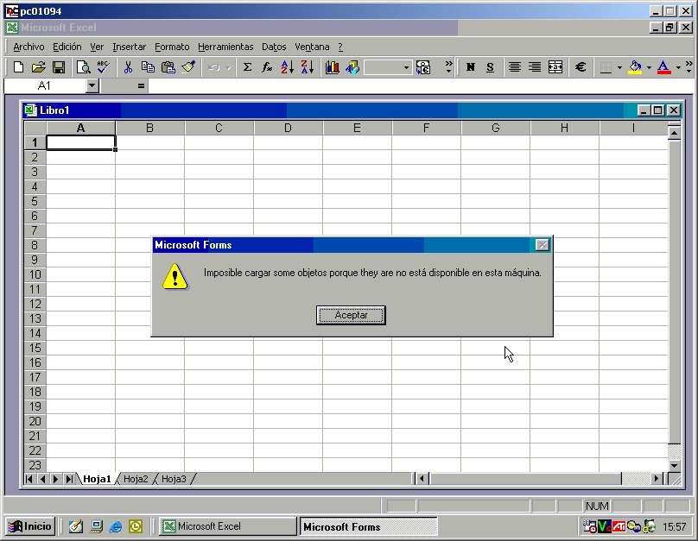Paste clipboard contents with the Paste icon
Image resolution: width=698 pixels, height=541 pixels.
pyautogui.click(x=168, y=67)
